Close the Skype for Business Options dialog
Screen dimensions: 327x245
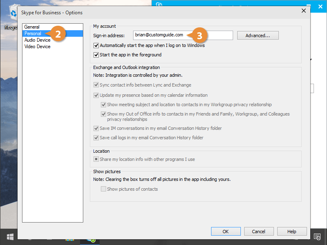point(303,11)
